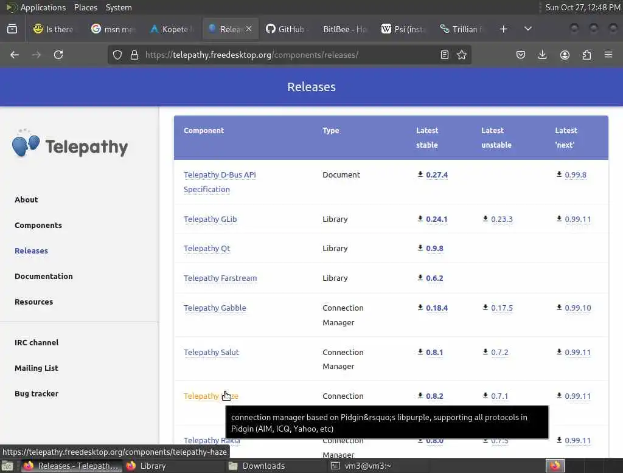Switch to the 'msn me' Google tab
623x473 pixels.
113,29
